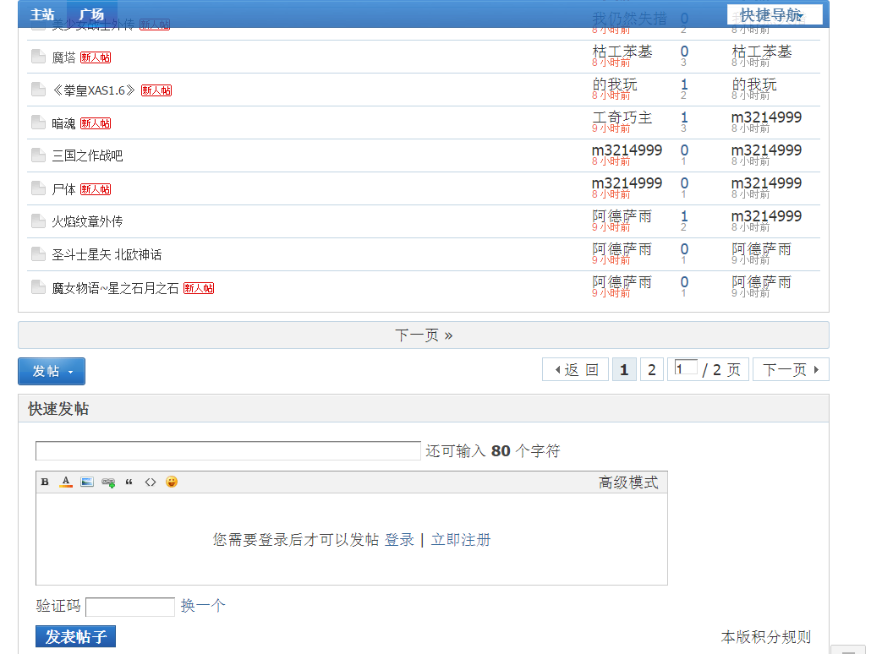Expand the 快捷导航 quick navigation menu
This screenshot has height=654, width=882.
[775, 14]
